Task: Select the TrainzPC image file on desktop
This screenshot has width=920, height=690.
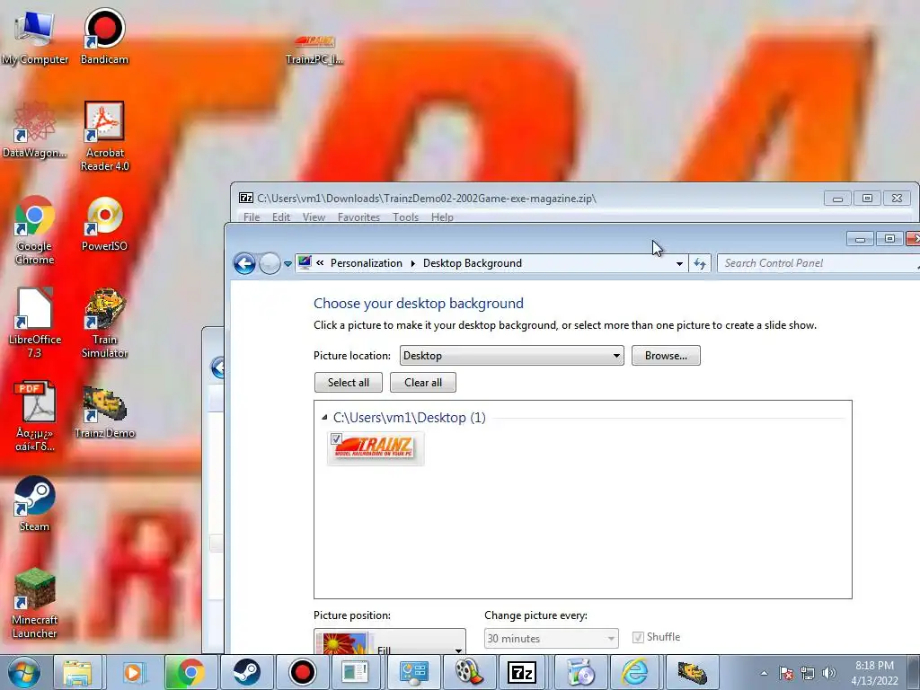Action: 314,49
